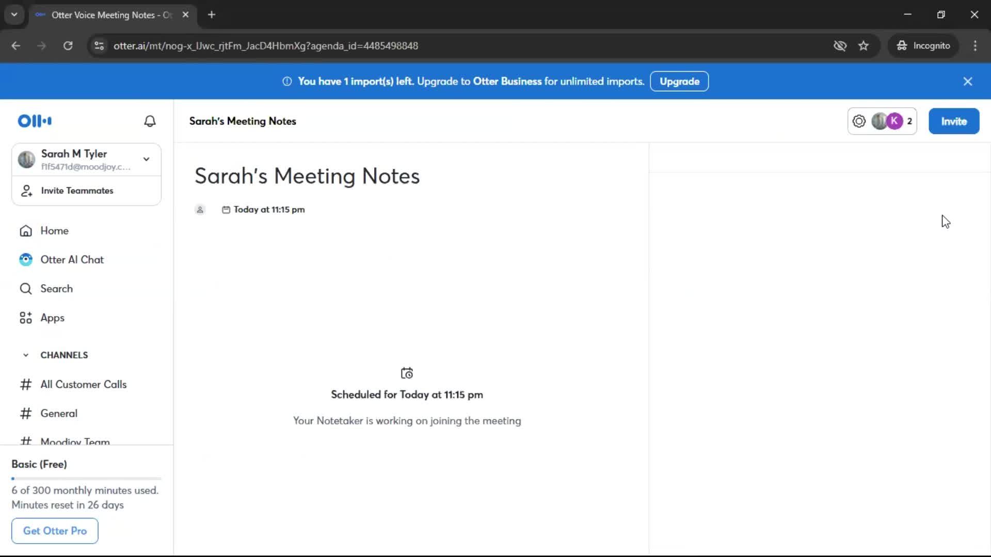Viewport: 991px width, 557px height.
Task: Open a new browser tab
Action: click(x=212, y=15)
